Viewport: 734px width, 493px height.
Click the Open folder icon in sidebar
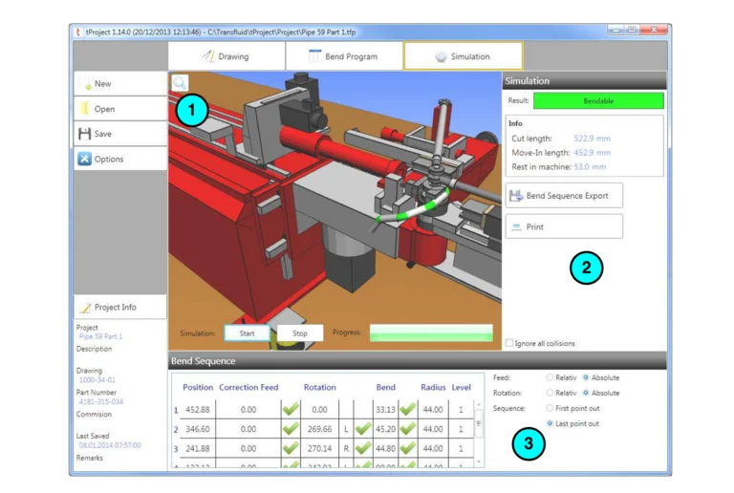pyautogui.click(x=84, y=109)
